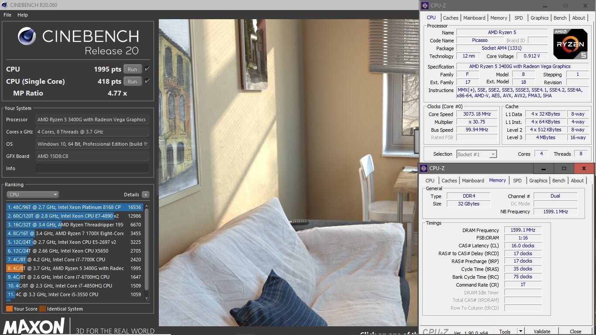
Task: Click the Close button at CPU-Z bottom
Action: [x=575, y=332]
